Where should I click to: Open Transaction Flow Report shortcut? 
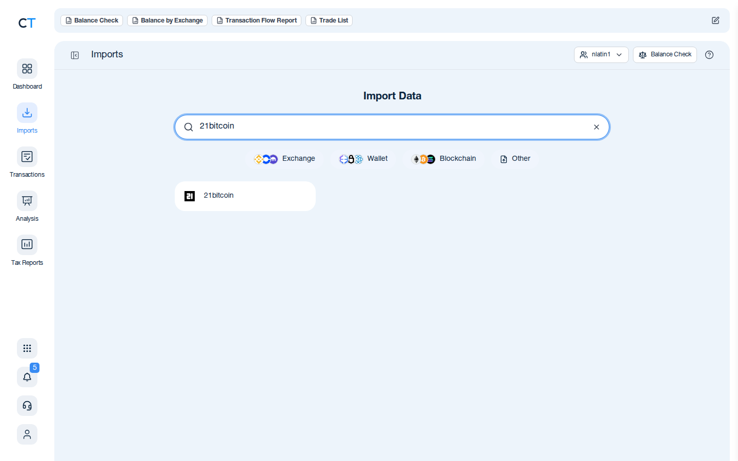click(256, 20)
